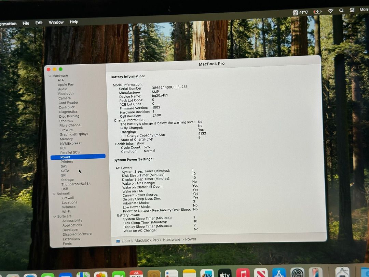The height and width of the screenshot is (277, 369).
Task: Open the Edit menu
Action: (39, 23)
